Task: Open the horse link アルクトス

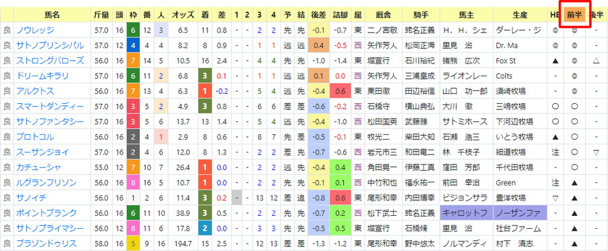Action: (35, 91)
